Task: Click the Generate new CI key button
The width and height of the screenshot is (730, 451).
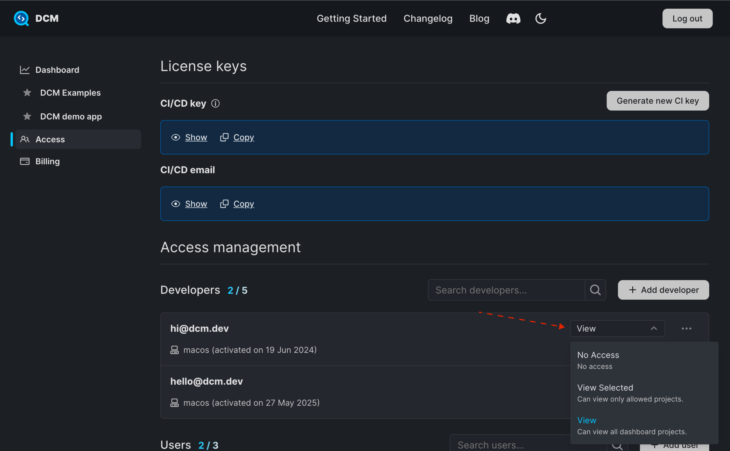Action: pyautogui.click(x=658, y=101)
